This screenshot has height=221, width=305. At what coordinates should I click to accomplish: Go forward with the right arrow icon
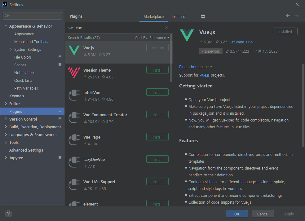pyautogui.click(x=296, y=16)
